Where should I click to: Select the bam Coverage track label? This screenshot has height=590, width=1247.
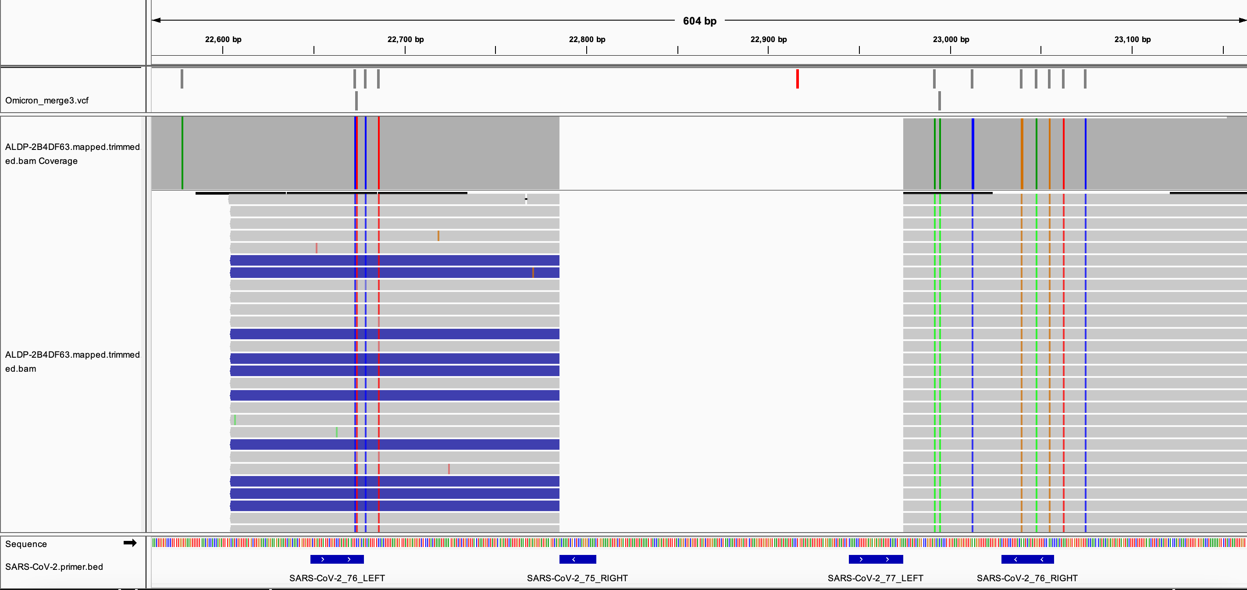pos(72,153)
